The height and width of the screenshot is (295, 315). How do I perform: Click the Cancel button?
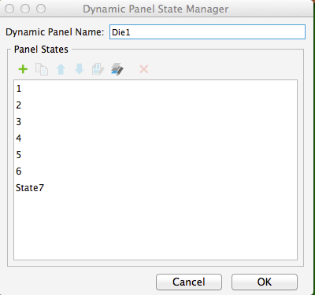[189, 282]
